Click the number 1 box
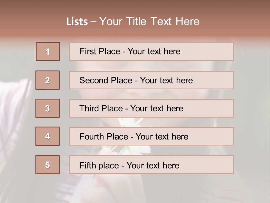This screenshot has width=270, height=203. click(x=48, y=52)
